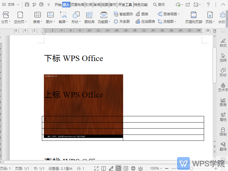Open the 艺术字 word art sidebar tool
The image size is (228, 171).
click(x=223, y=87)
